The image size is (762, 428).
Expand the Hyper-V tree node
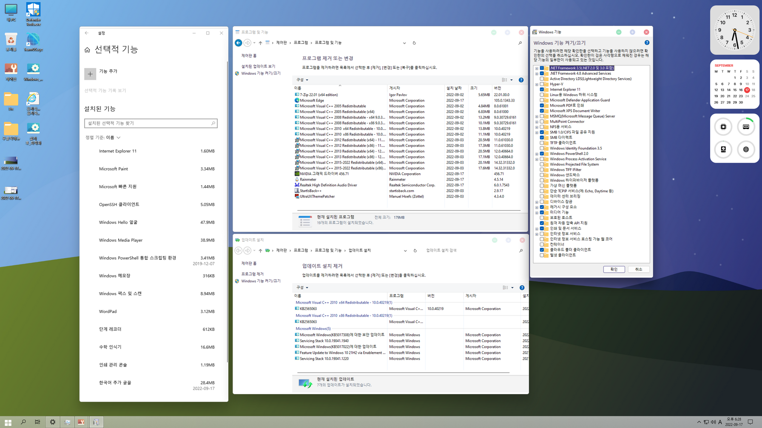tap(537, 84)
